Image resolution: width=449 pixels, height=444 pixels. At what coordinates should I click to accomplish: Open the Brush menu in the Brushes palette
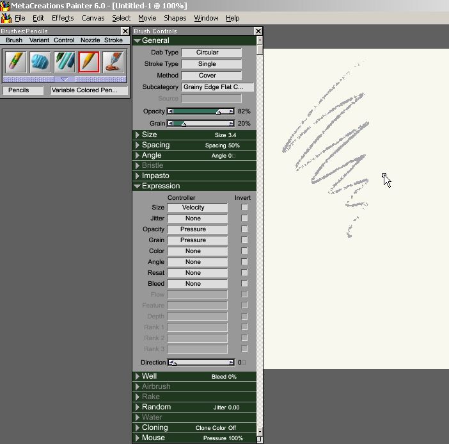tap(14, 40)
